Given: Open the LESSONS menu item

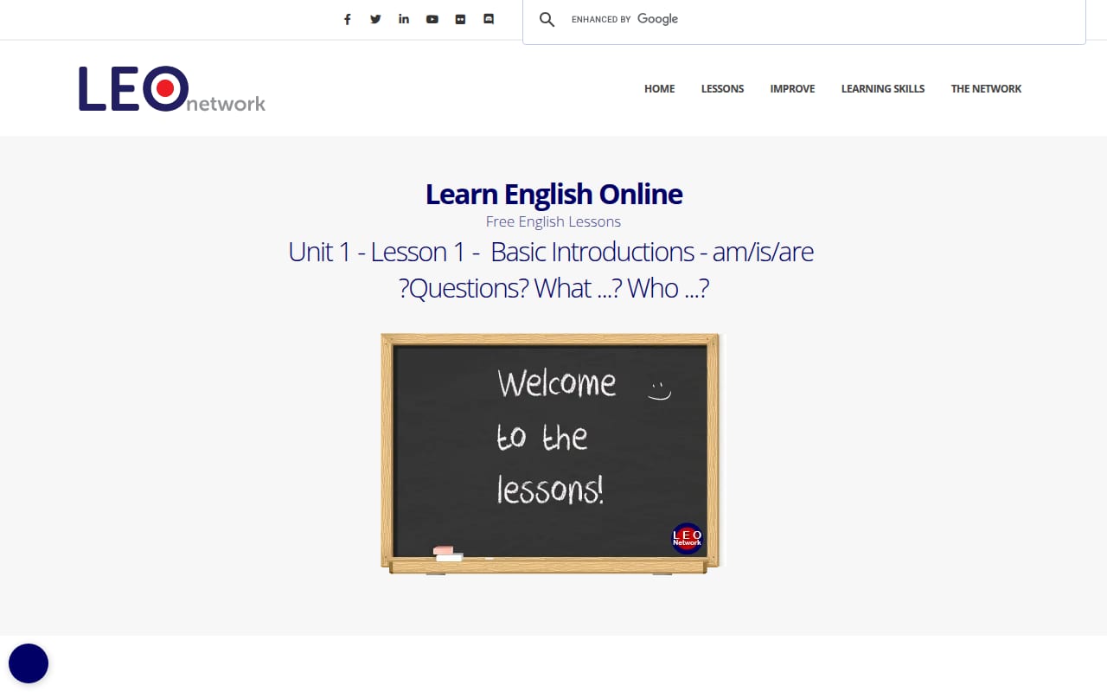Looking at the screenshot, I should click(x=723, y=88).
